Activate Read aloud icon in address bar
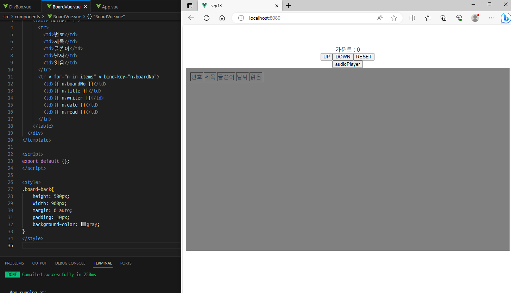Screen dimensions: 511x293 click(x=380, y=18)
